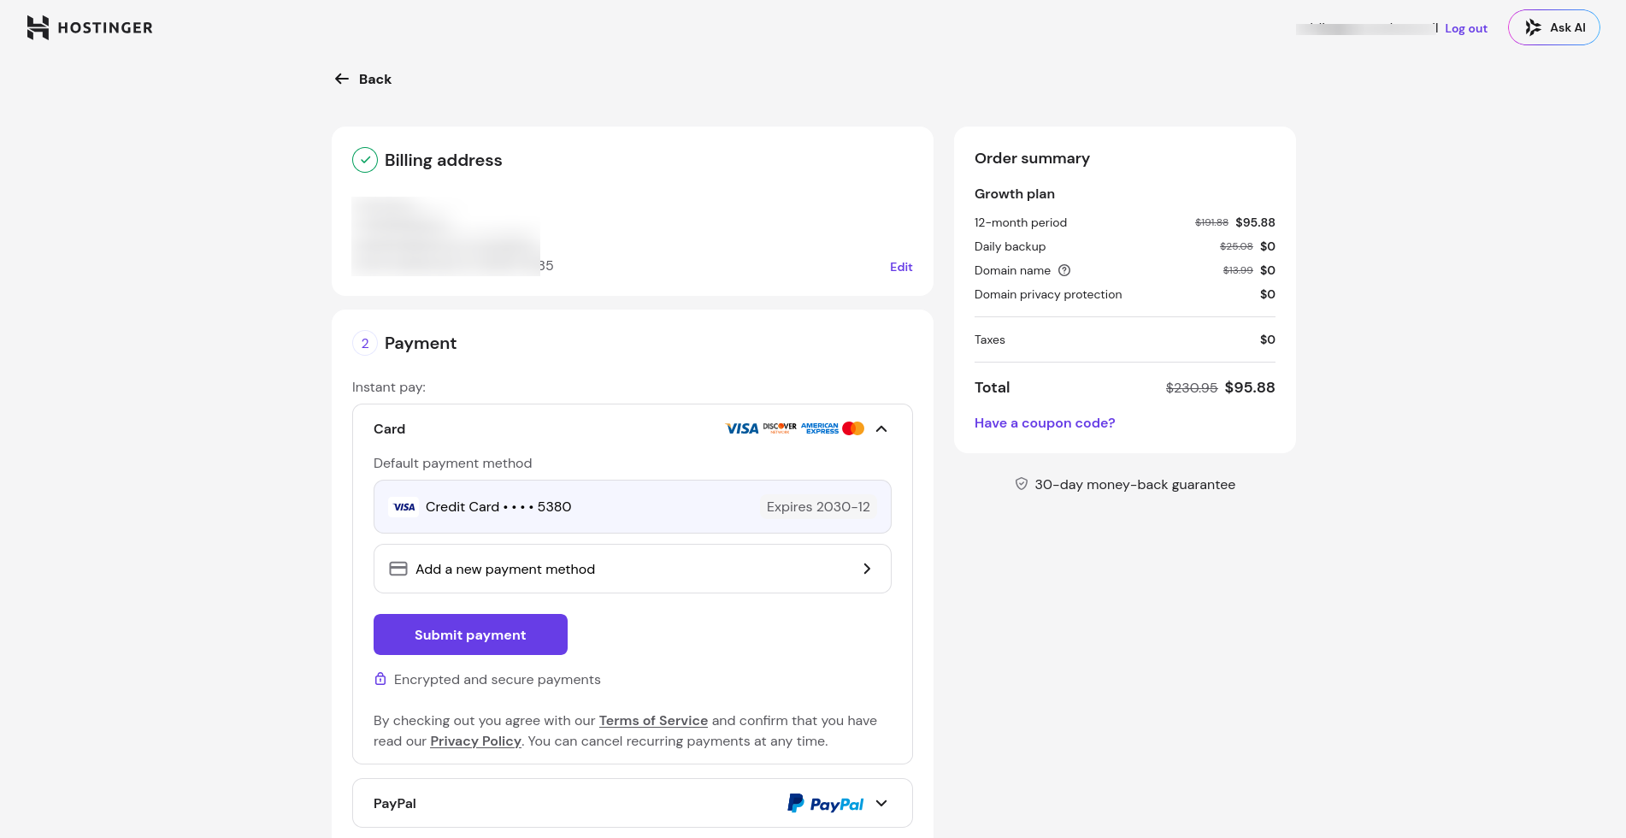Go Back to previous page
The height and width of the screenshot is (838, 1626).
pyautogui.click(x=362, y=79)
